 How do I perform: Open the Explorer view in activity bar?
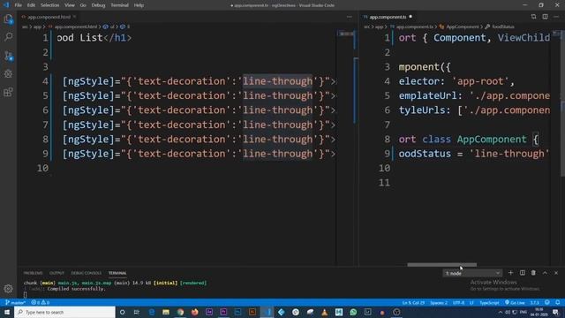pyautogui.click(x=8, y=19)
